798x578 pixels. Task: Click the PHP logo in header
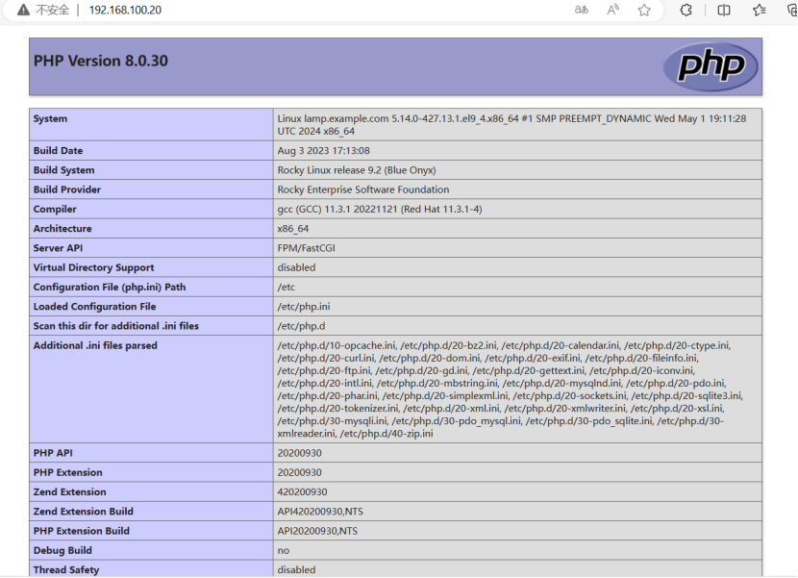click(711, 66)
